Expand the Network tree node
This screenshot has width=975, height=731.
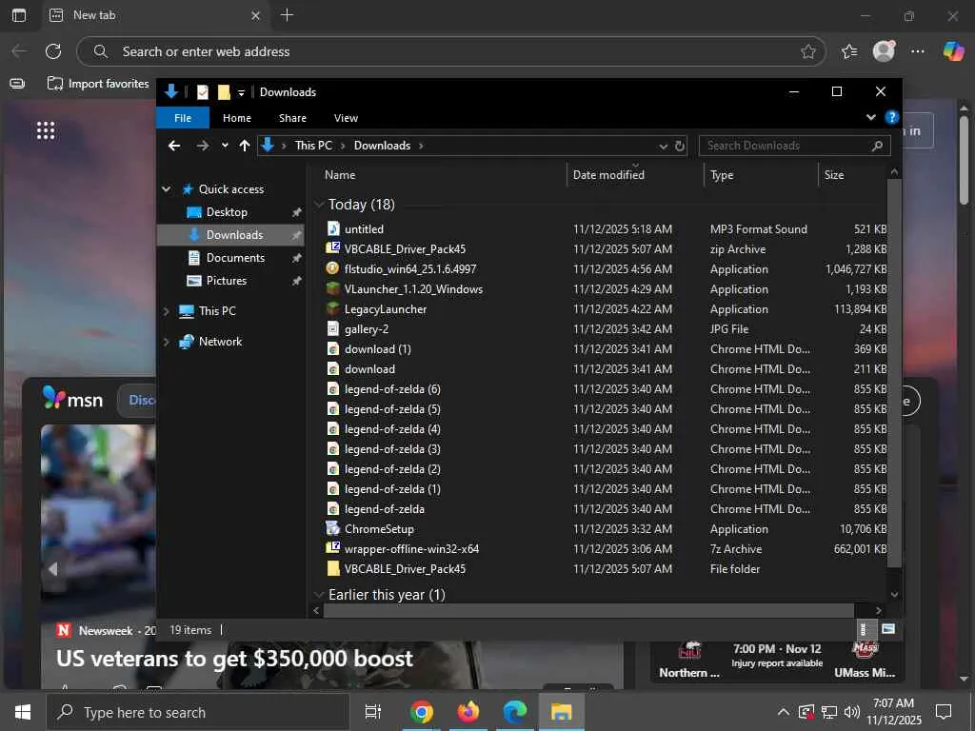pos(166,342)
